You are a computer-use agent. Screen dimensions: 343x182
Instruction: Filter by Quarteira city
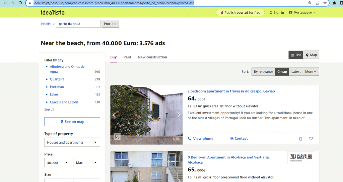click(57, 79)
